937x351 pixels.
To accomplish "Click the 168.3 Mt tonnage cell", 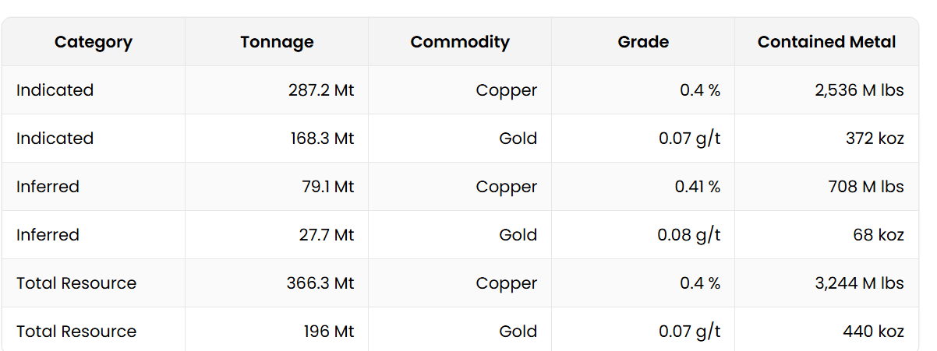I will pos(321,139).
